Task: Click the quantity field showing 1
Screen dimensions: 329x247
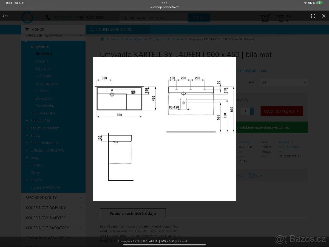Action: pyautogui.click(x=245, y=111)
